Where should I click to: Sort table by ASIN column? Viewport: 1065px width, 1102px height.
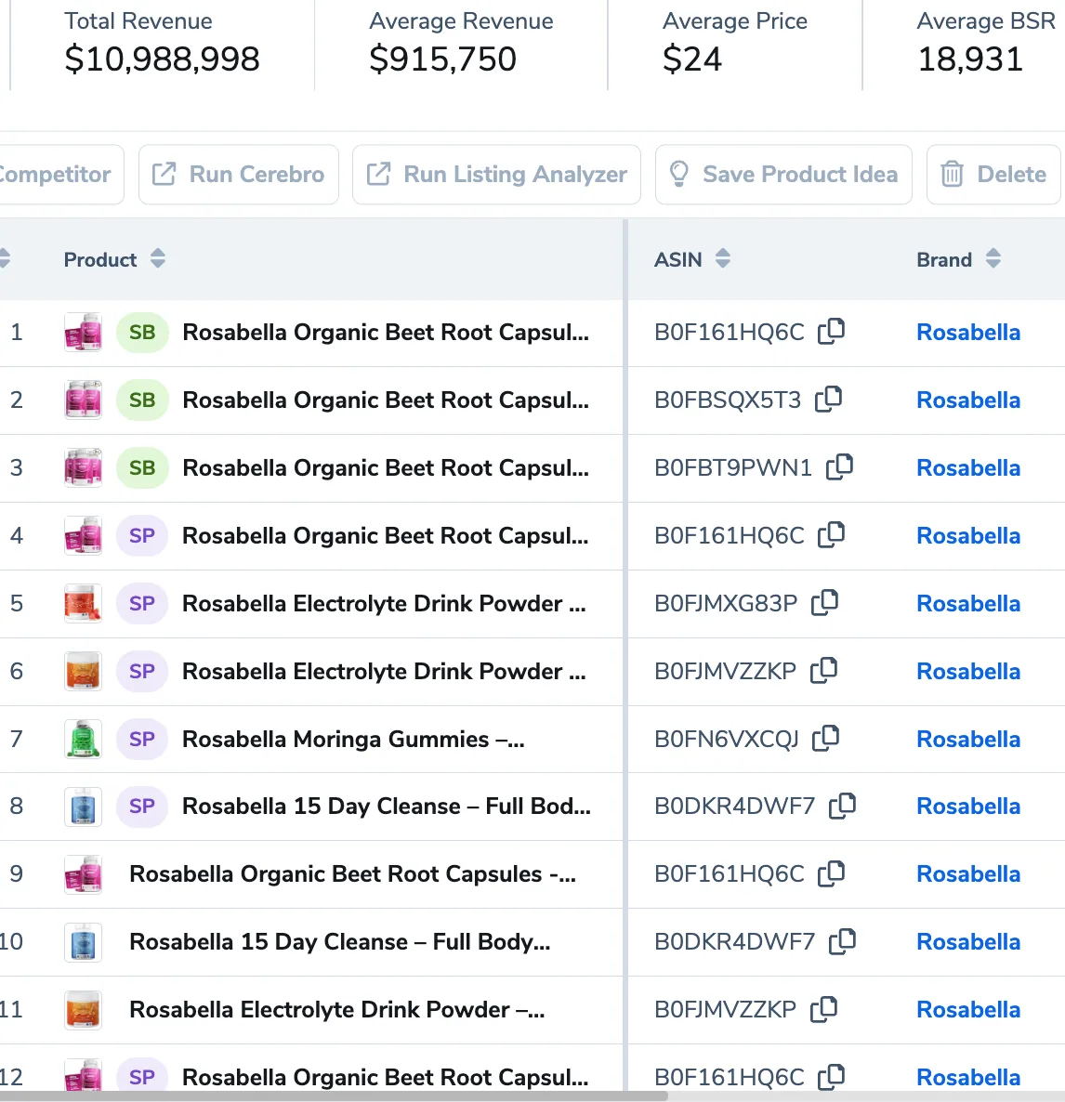(x=723, y=258)
